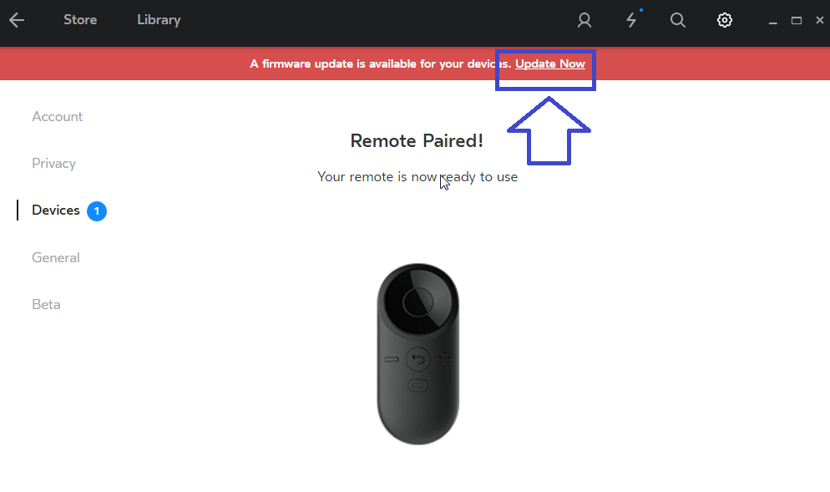Go to the Store tab

coord(80,19)
